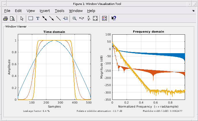The image size is (198, 121).
Task: Click the Window Viewer panel title
Action: 16,27
